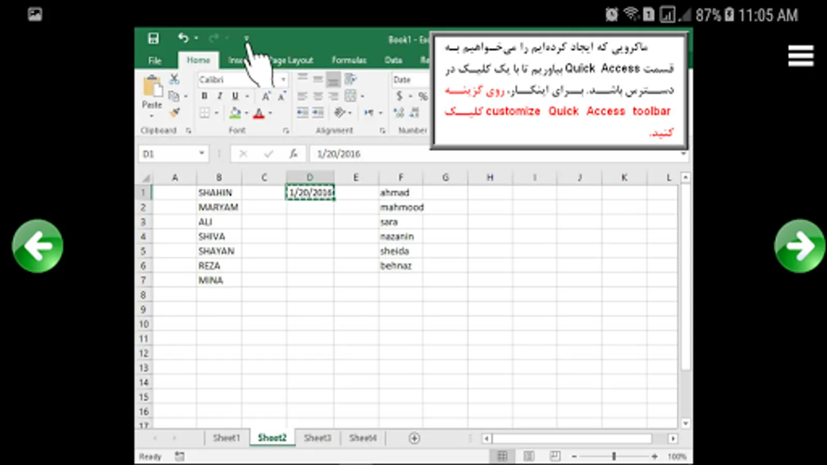Apply the fill color swatch

[x=235, y=113]
